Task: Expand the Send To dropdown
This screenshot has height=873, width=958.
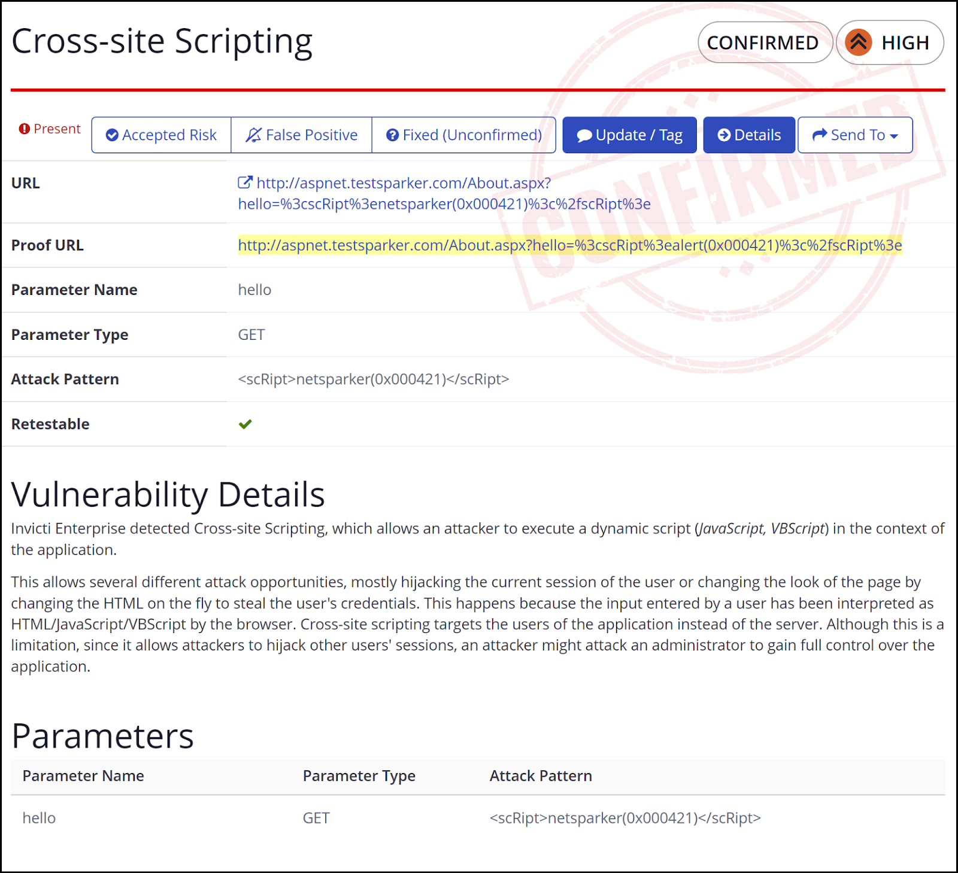Action: tap(855, 135)
